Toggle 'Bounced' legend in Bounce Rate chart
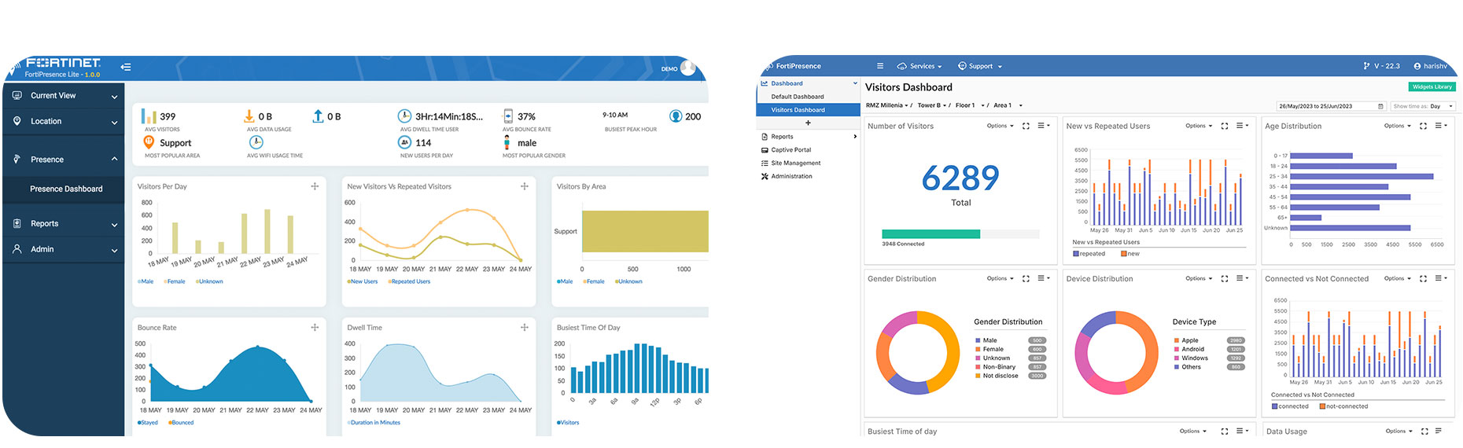The image size is (1463, 448). tap(181, 423)
